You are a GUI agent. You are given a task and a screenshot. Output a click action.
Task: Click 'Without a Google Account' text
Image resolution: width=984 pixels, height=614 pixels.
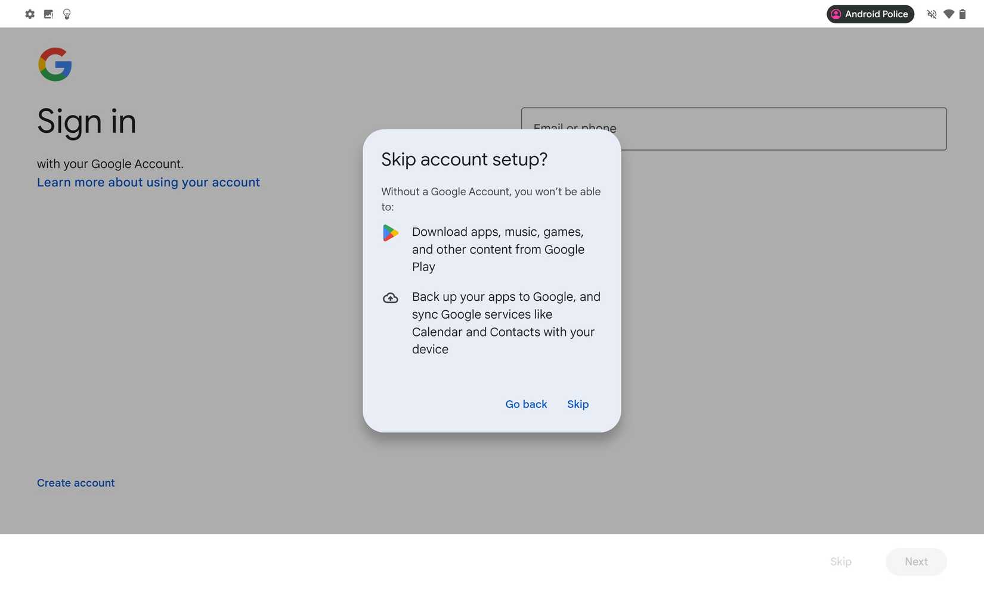(491, 200)
